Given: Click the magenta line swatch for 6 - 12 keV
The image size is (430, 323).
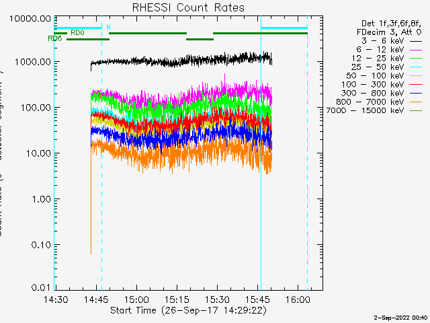Looking at the screenshot, I should coord(416,50).
